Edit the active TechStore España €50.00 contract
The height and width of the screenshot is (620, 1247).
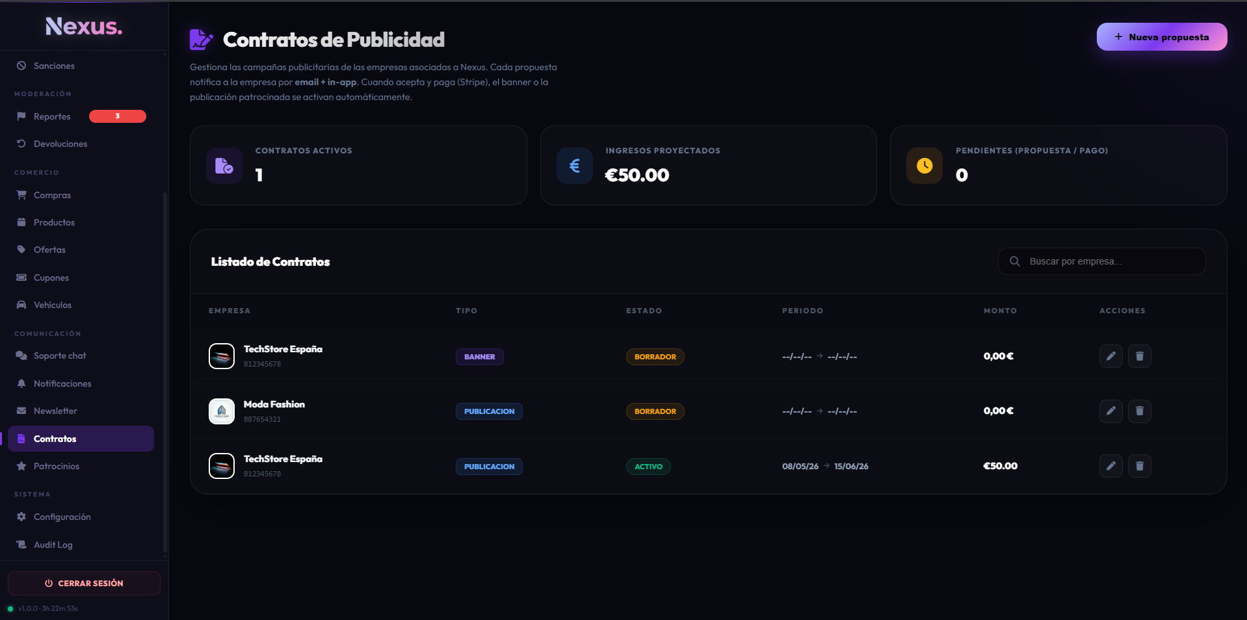tap(1111, 466)
